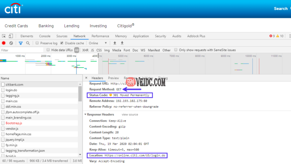Open the Preview tab in details

[113, 78]
